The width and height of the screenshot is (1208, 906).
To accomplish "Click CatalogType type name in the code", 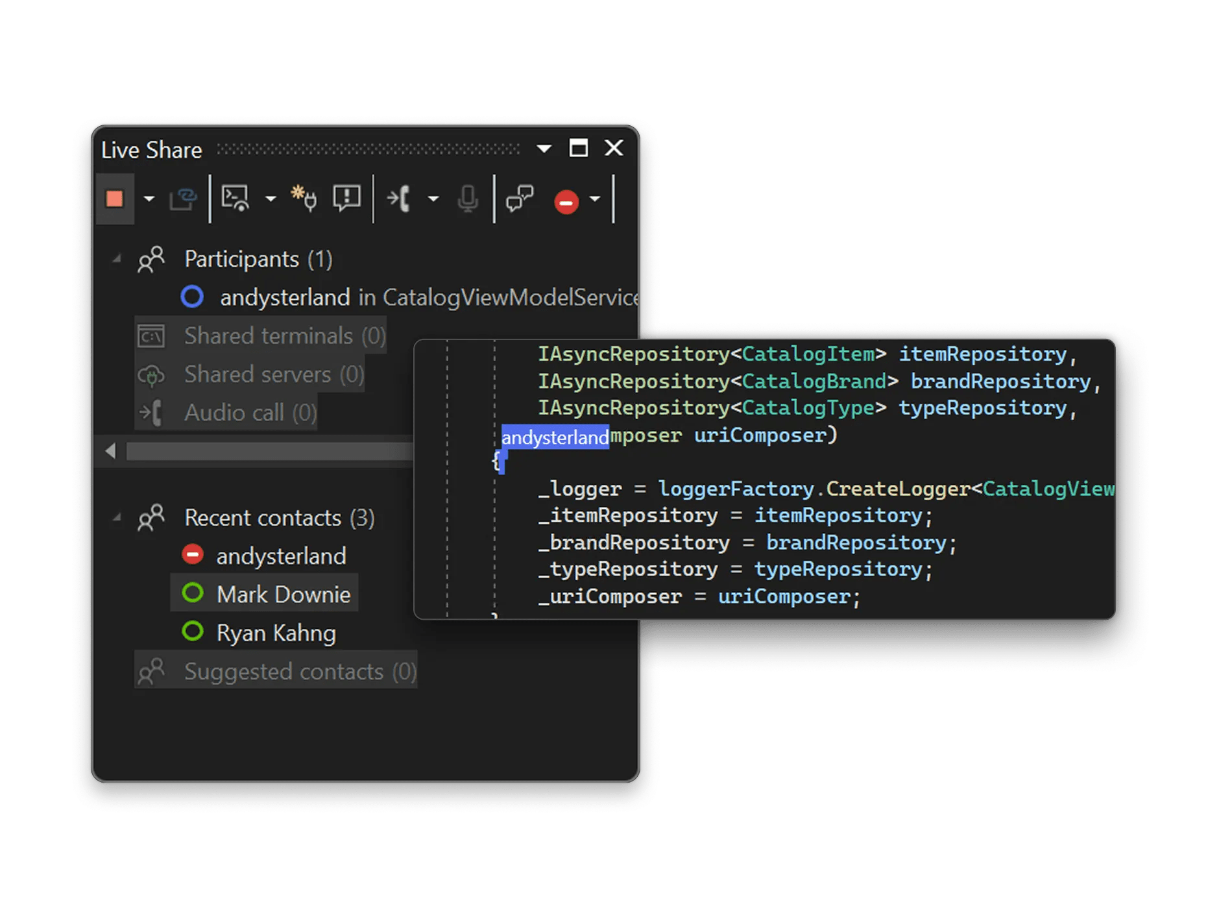I will click(808, 408).
